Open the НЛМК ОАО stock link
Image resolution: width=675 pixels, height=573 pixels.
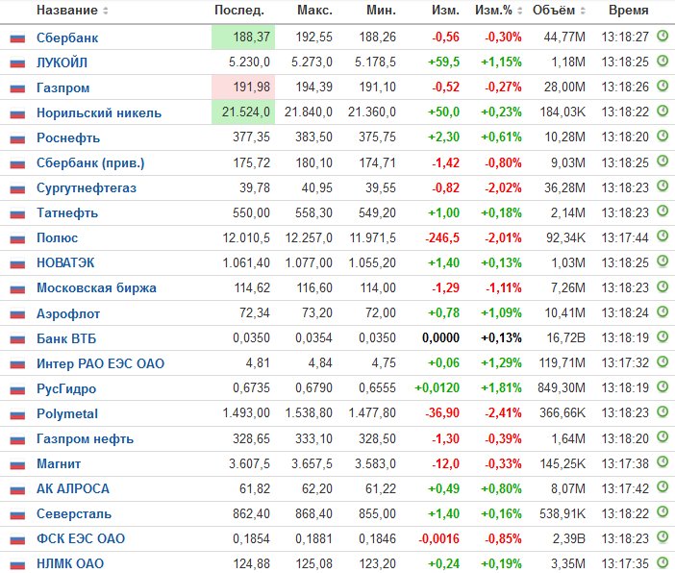[x=70, y=564]
